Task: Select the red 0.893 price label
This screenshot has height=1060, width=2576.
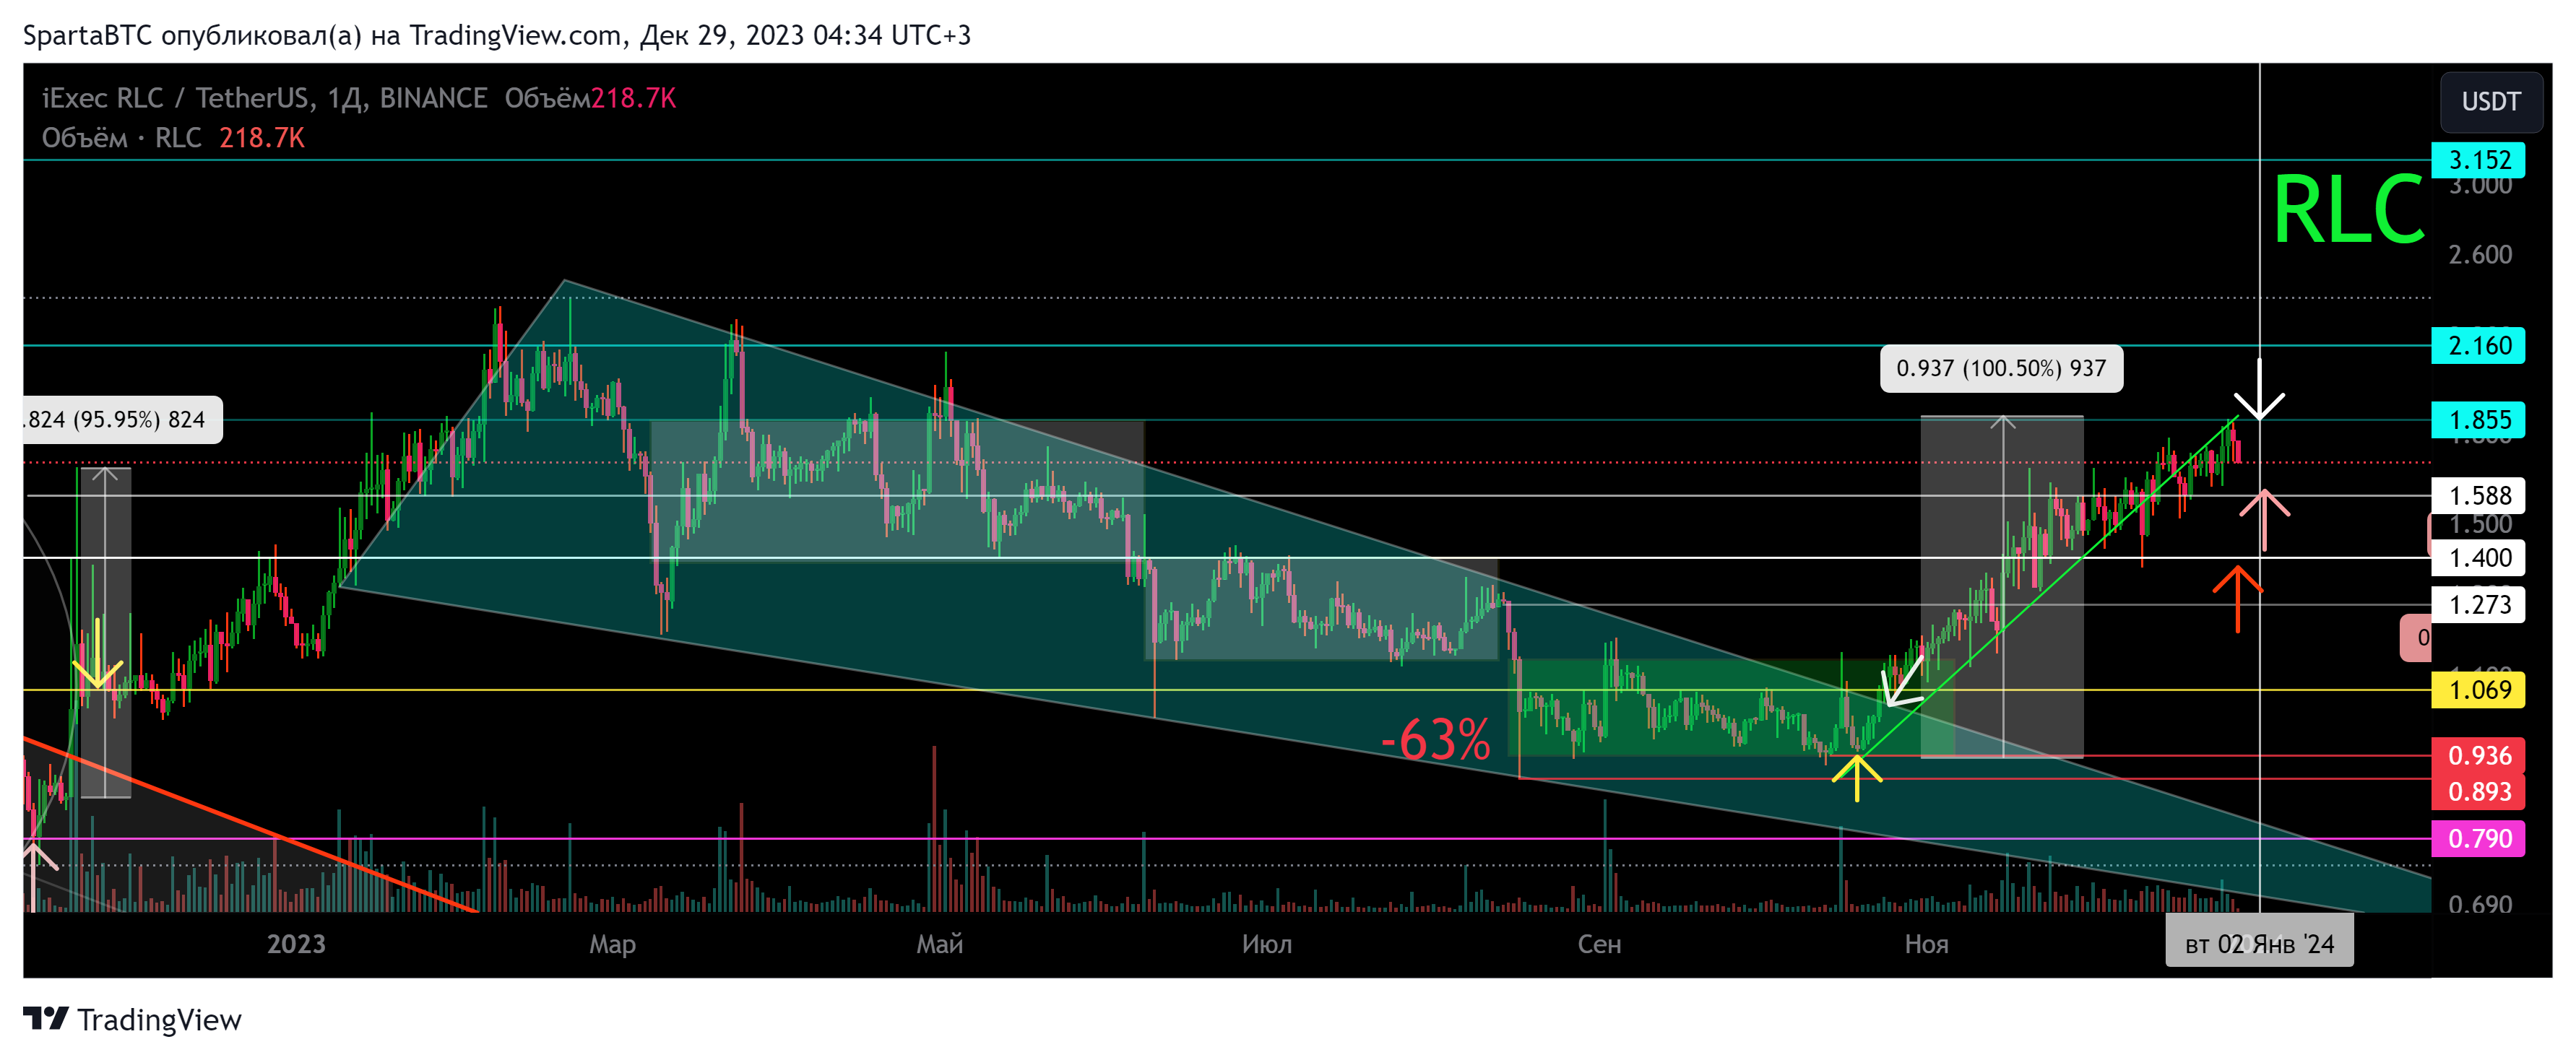Action: pos(2478,792)
